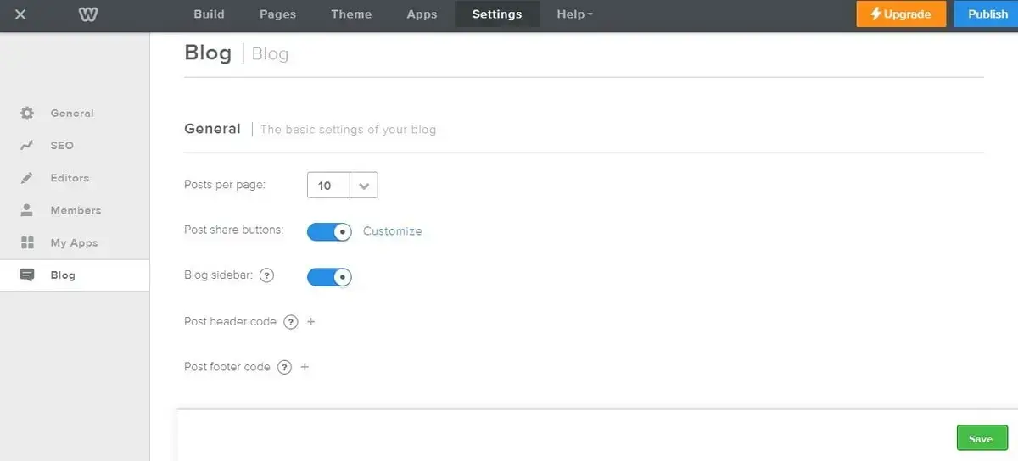Image resolution: width=1018 pixels, height=461 pixels.
Task: Toggle Post share buttons switch
Action: pos(329,231)
